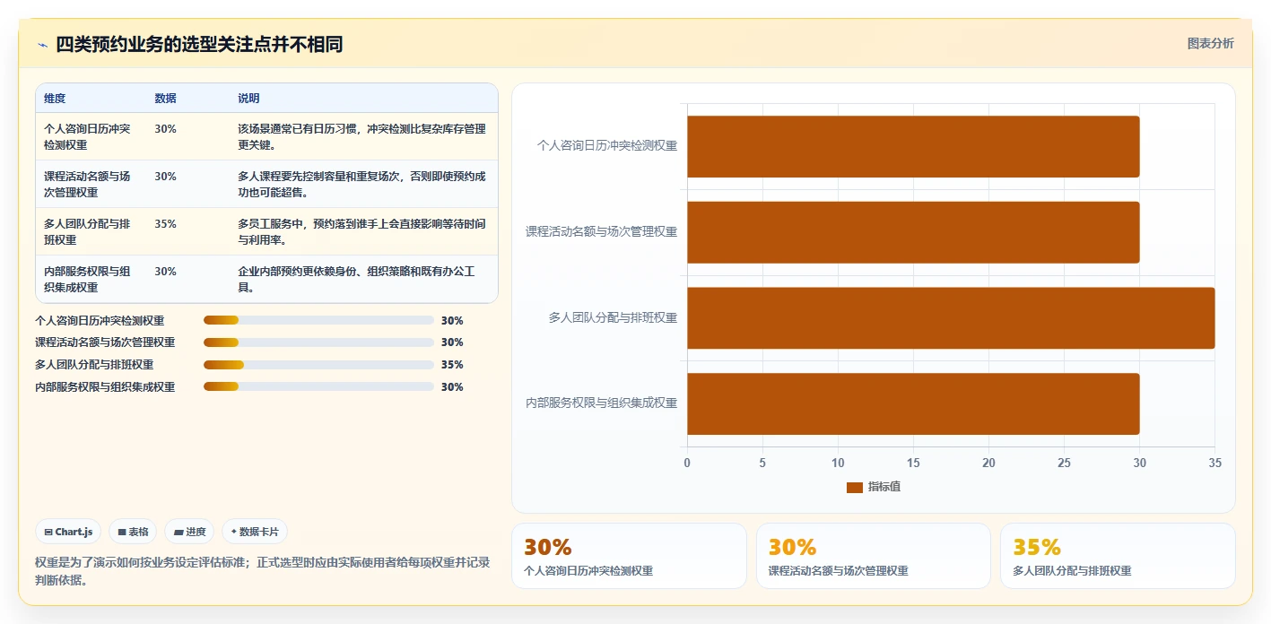1271x624 pixels.
Task: Select the 数据卡片 tag chip
Action: pyautogui.click(x=255, y=532)
